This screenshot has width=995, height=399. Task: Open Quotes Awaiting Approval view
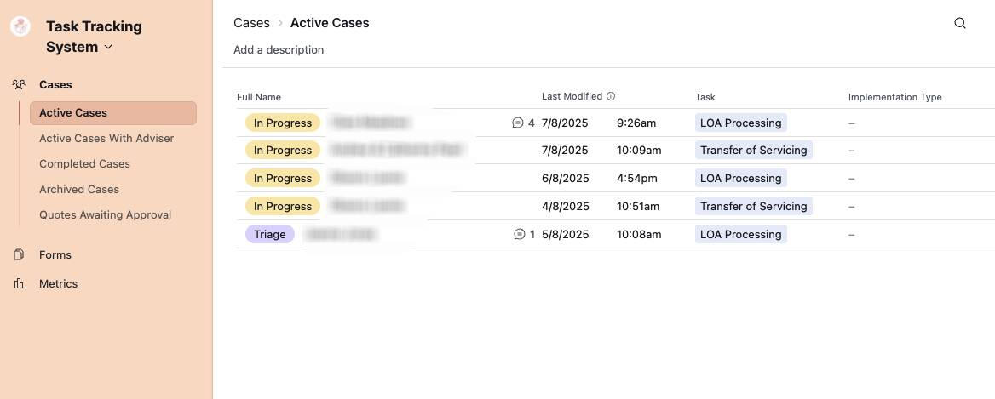(x=105, y=214)
